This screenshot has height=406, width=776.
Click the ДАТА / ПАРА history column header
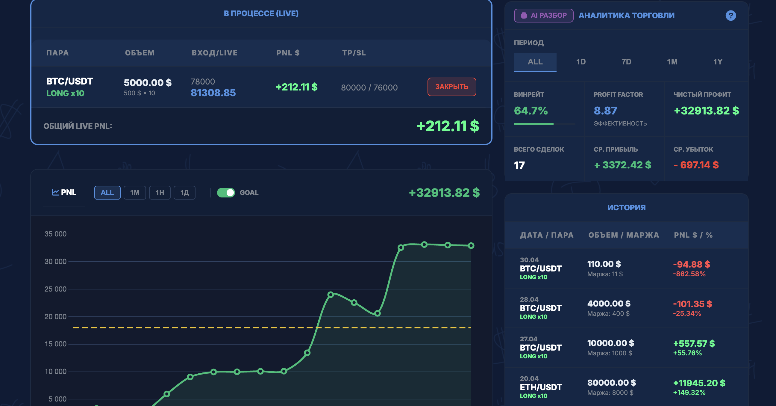[547, 235]
